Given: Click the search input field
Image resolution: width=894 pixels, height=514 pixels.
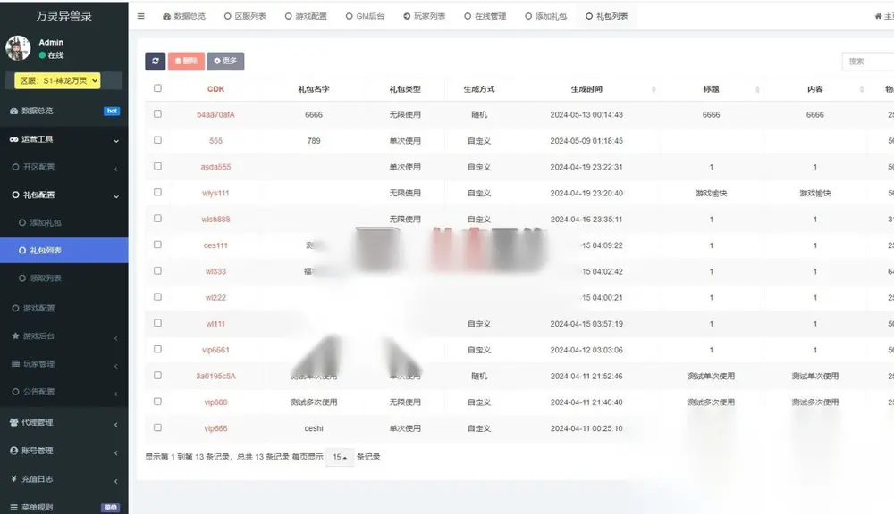Looking at the screenshot, I should pos(868,62).
